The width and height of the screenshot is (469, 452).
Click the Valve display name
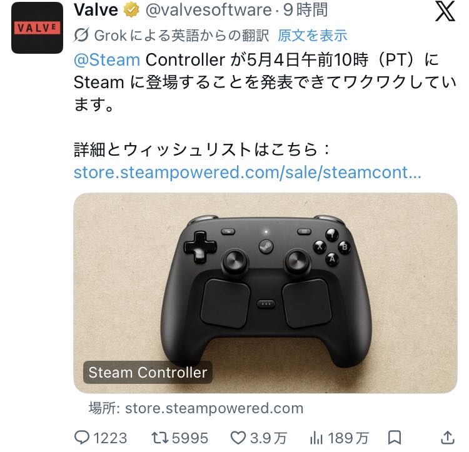(96, 10)
